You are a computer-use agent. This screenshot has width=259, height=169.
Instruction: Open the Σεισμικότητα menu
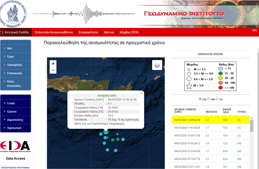88,32
